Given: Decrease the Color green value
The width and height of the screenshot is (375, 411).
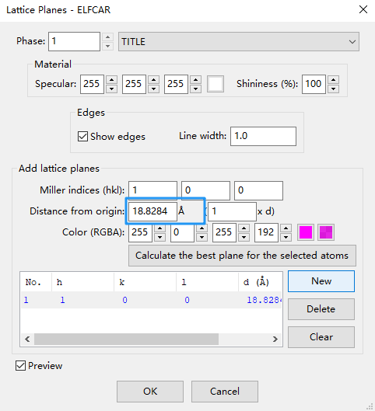Looking at the screenshot, I should coord(202,237).
